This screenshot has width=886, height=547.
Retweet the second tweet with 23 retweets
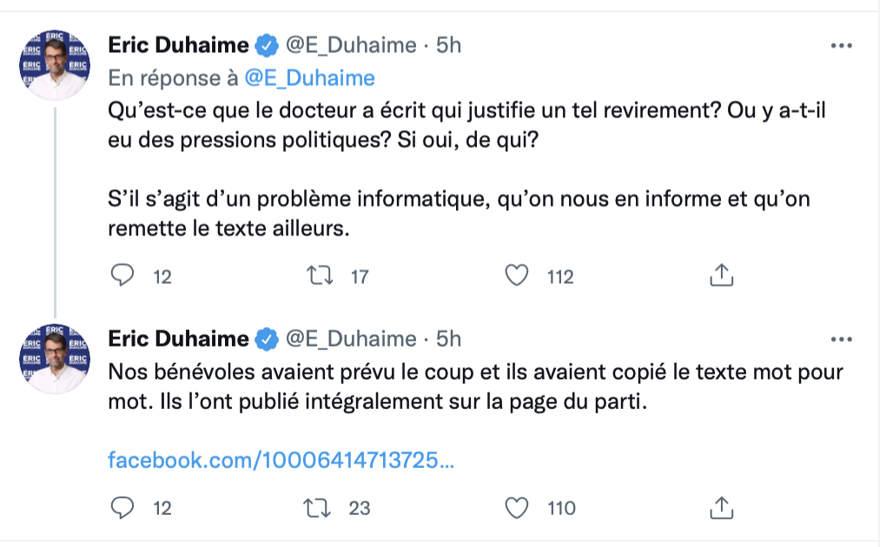tap(318, 507)
